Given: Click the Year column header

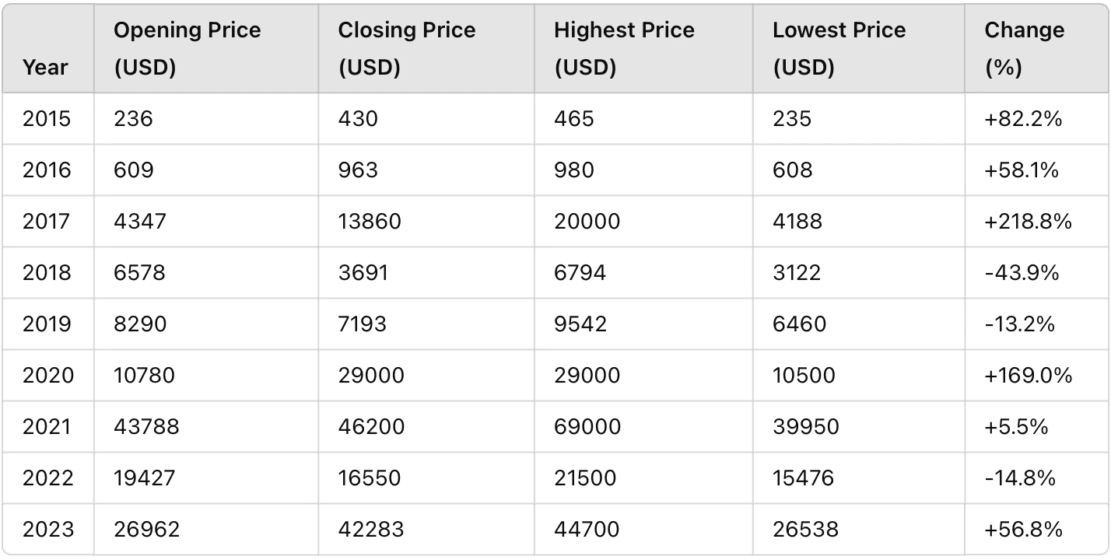Looking at the screenshot, I should click(46, 68).
